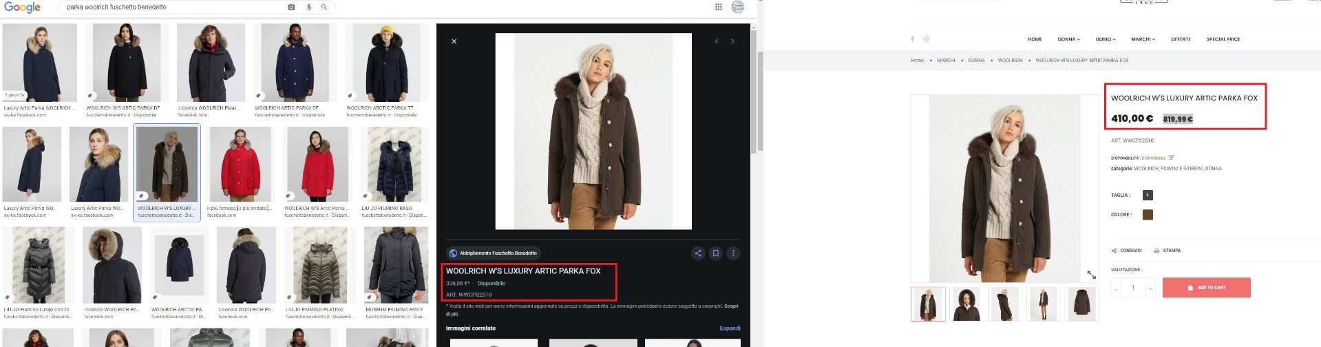Screen dimensions: 1321x347
Task: Open the red parka 'Il più famoso' result
Action: [x=240, y=164]
